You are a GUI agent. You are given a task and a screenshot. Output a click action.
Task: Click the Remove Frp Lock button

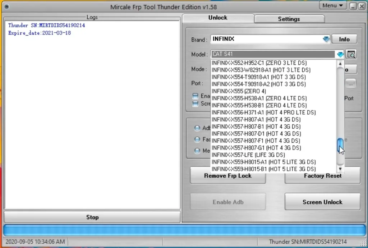[227, 176]
